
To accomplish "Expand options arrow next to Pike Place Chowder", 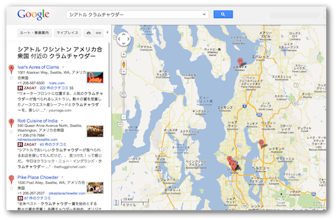I will [x=62, y=178].
